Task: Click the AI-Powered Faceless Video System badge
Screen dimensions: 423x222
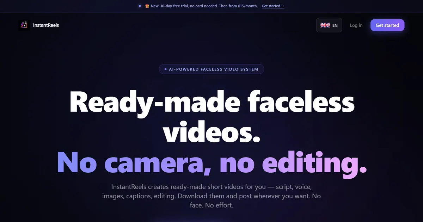Action: click(211, 69)
